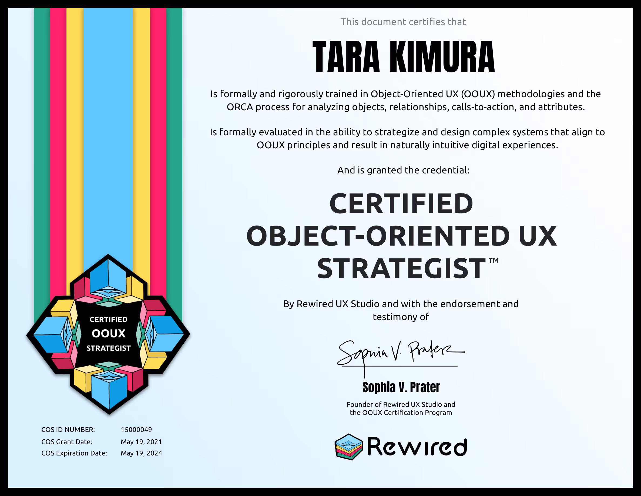Click the word STRATEGIST in title
The image size is (641, 496).
click(x=401, y=268)
